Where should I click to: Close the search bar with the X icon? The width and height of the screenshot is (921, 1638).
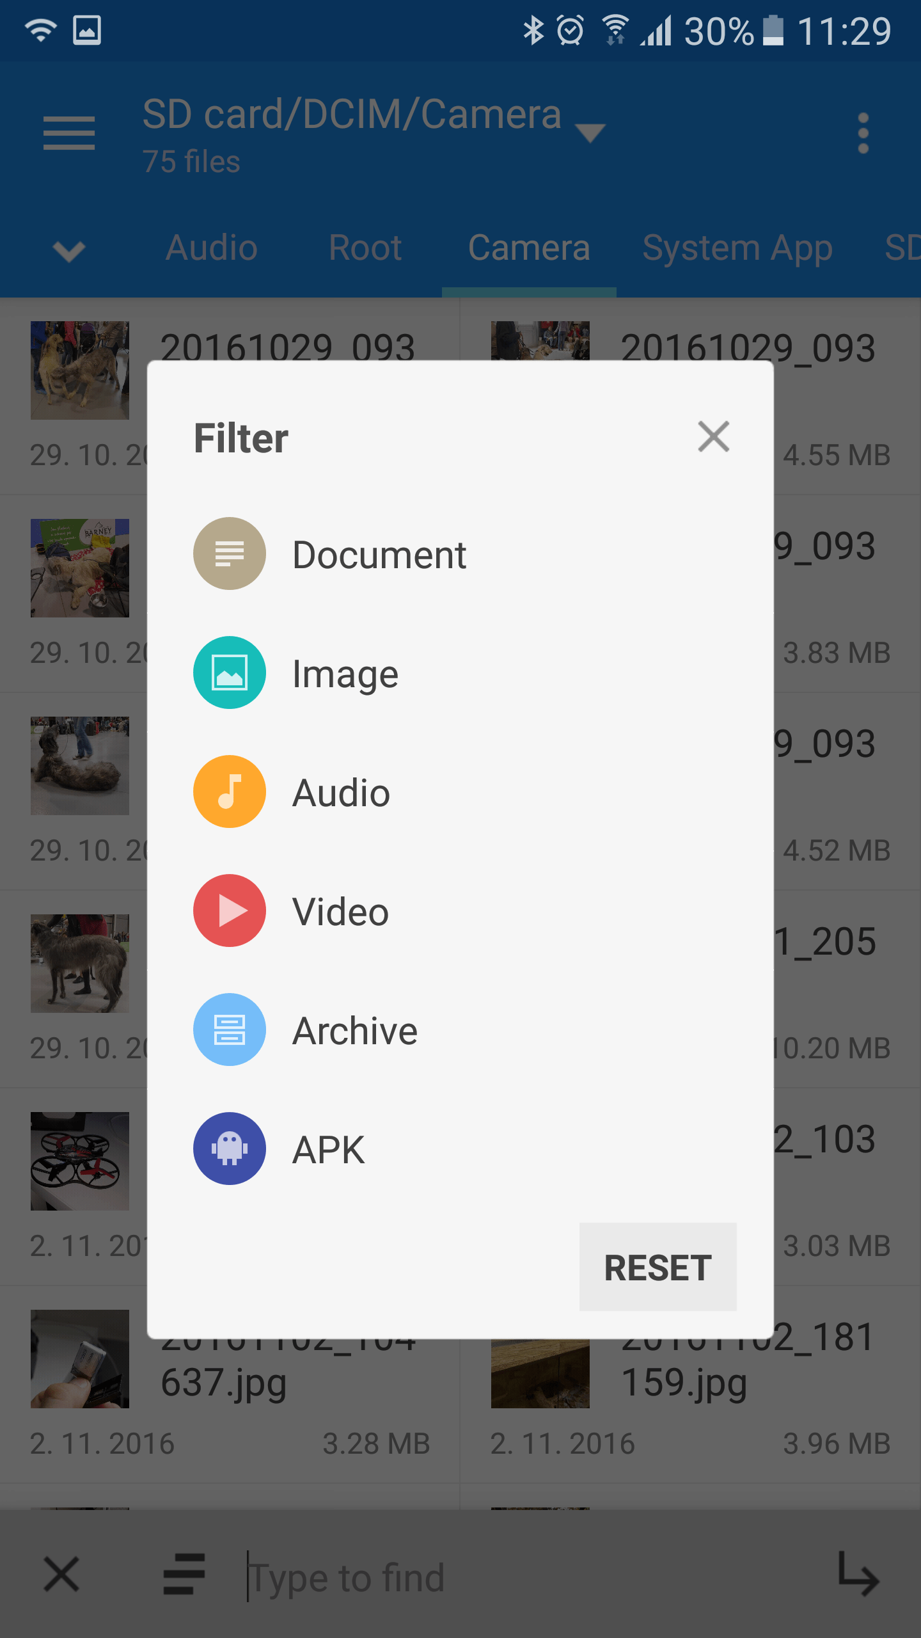click(61, 1575)
